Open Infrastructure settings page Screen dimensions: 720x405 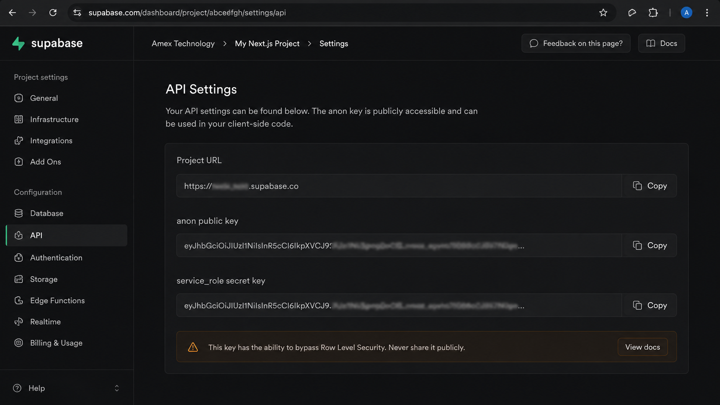(x=66, y=119)
